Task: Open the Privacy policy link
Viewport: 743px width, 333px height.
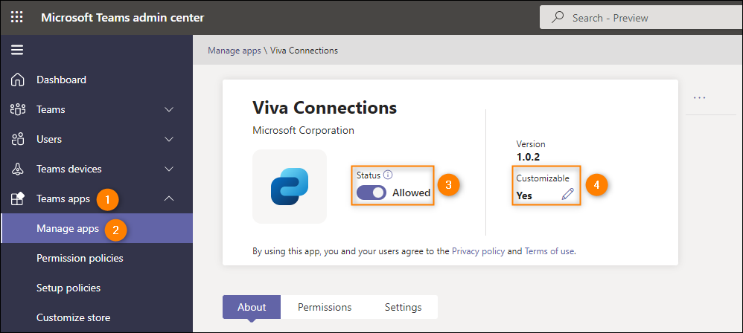Action: coord(478,251)
